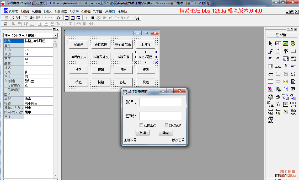Select the radio button component in toolbox
The image size is (299, 180).
point(278,59)
